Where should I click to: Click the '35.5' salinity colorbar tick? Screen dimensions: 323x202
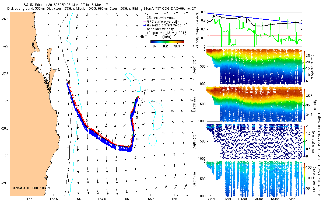point(310,96)
